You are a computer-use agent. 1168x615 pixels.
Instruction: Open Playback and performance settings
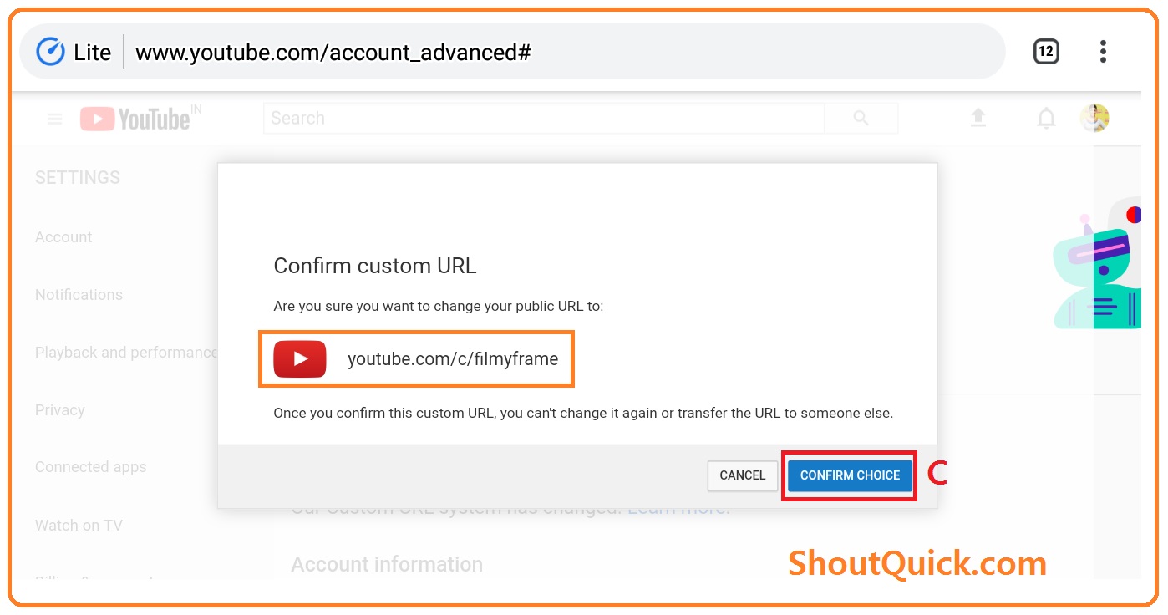(125, 353)
